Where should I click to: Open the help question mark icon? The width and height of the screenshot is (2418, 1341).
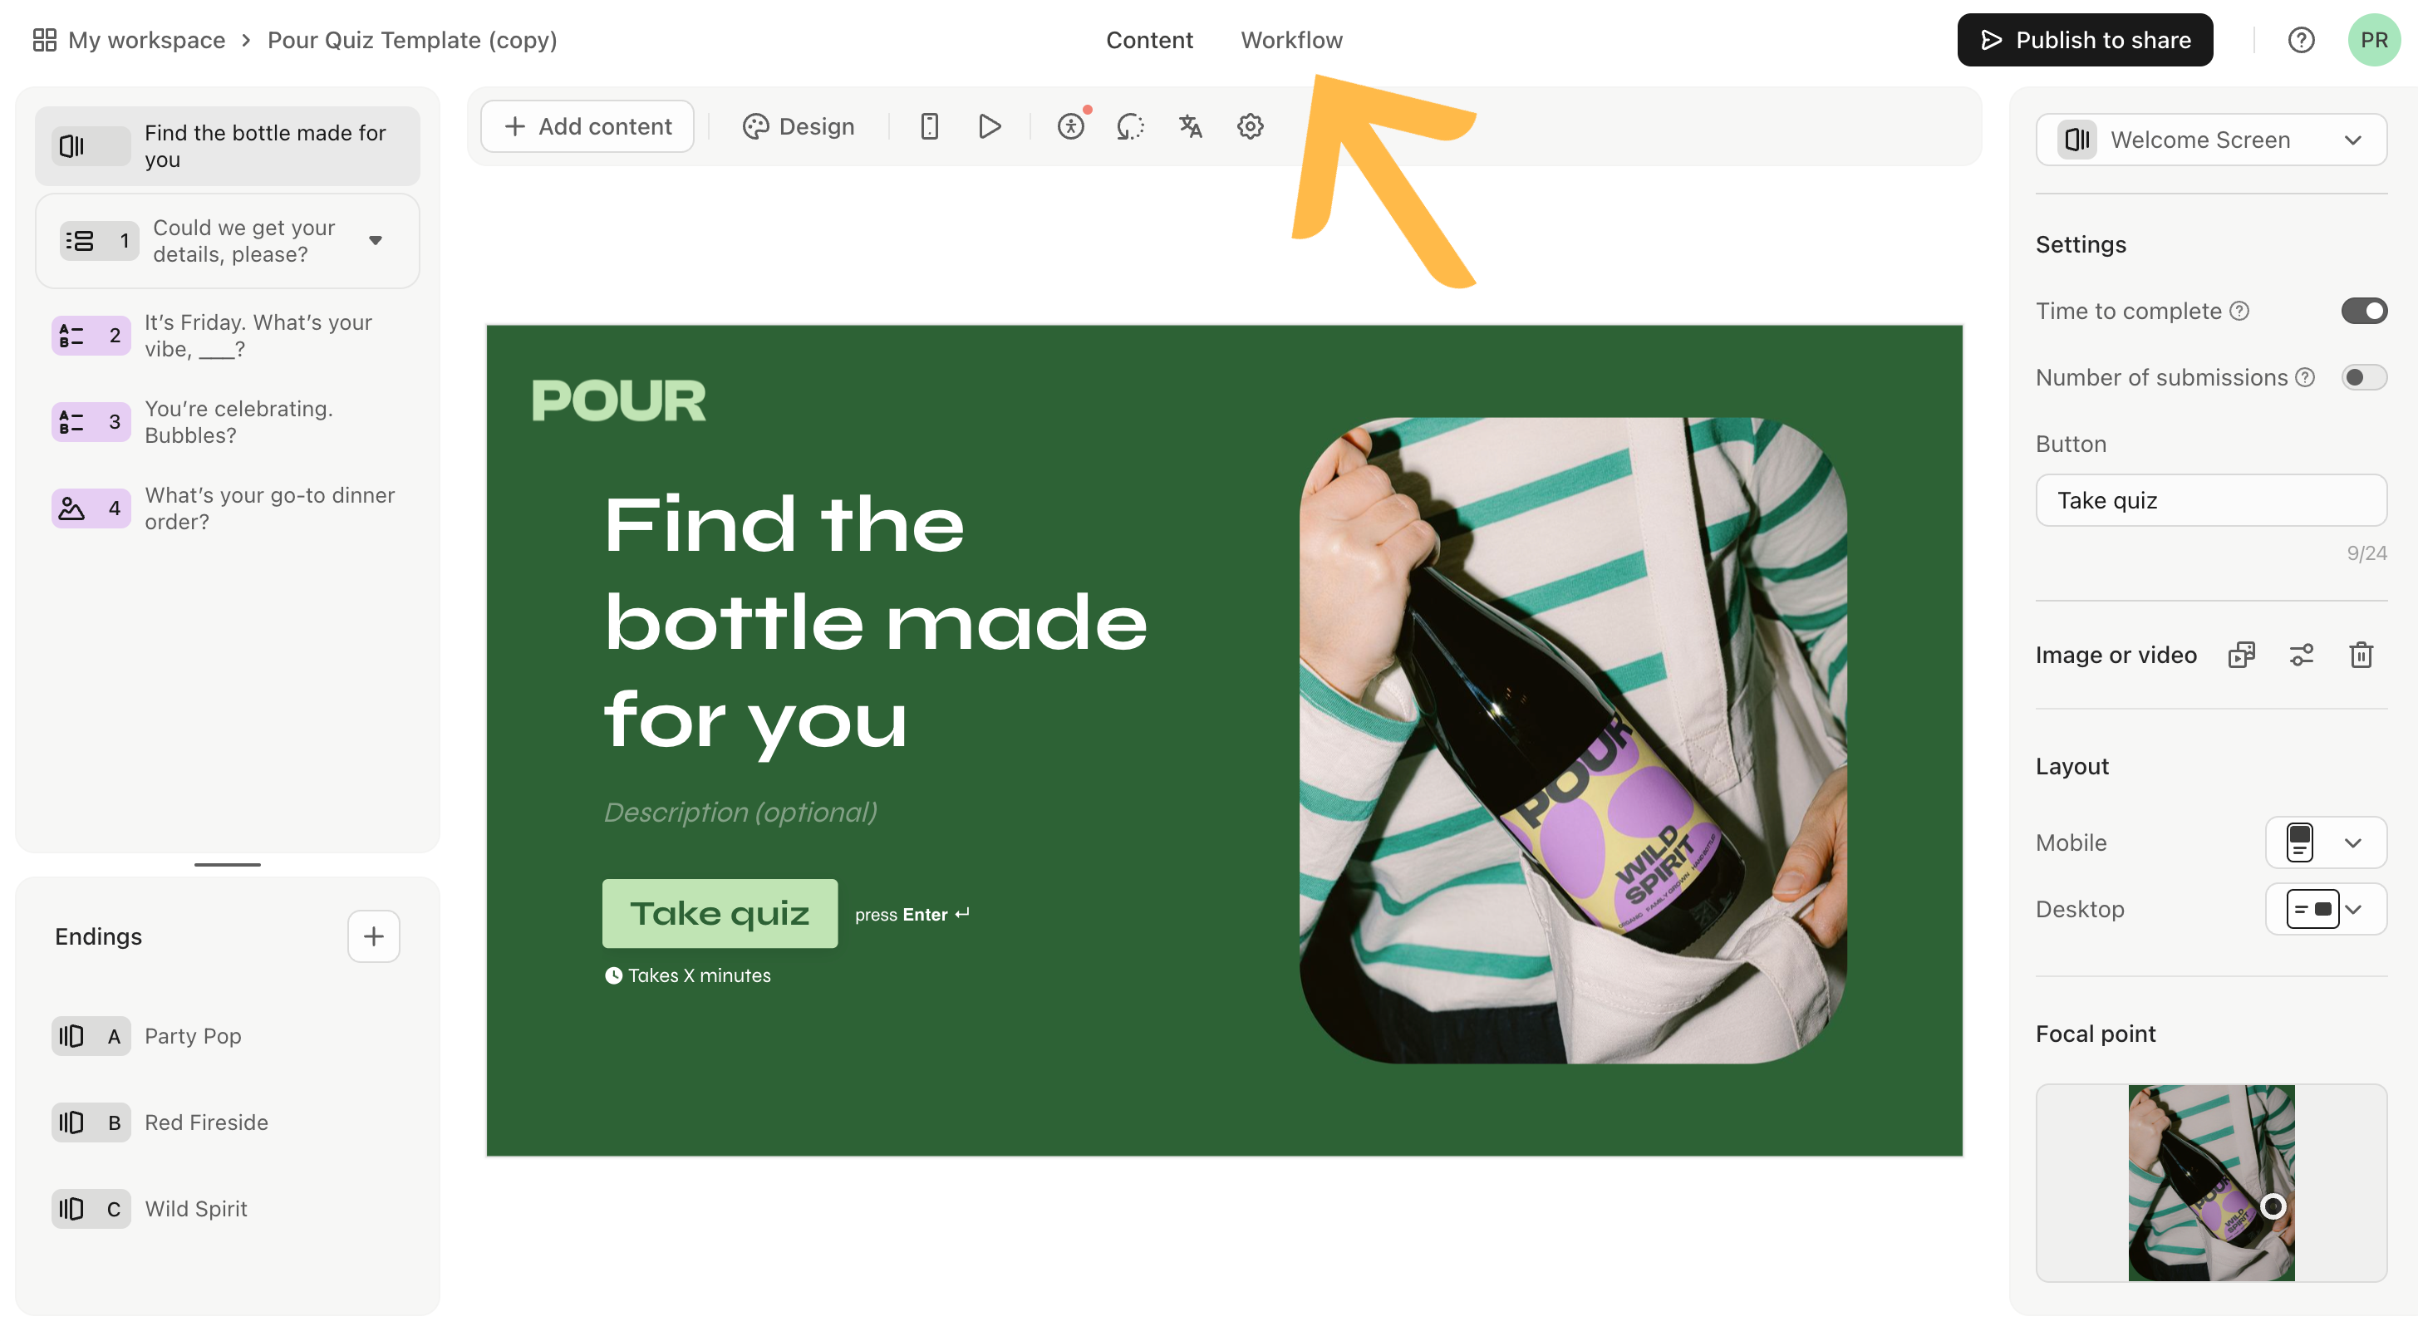coord(2301,39)
